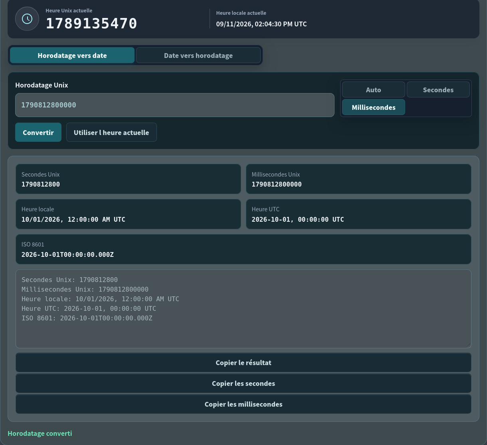
Task: Select the Auto unit option
Action: (374, 89)
